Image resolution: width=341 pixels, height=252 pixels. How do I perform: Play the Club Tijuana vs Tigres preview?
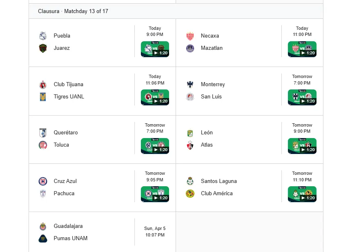[x=155, y=98]
